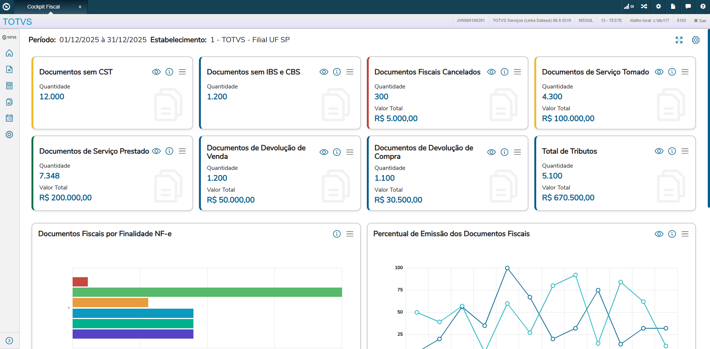Open the hamburger menu of Documentos Fiscais Cancelados

[x=517, y=72]
